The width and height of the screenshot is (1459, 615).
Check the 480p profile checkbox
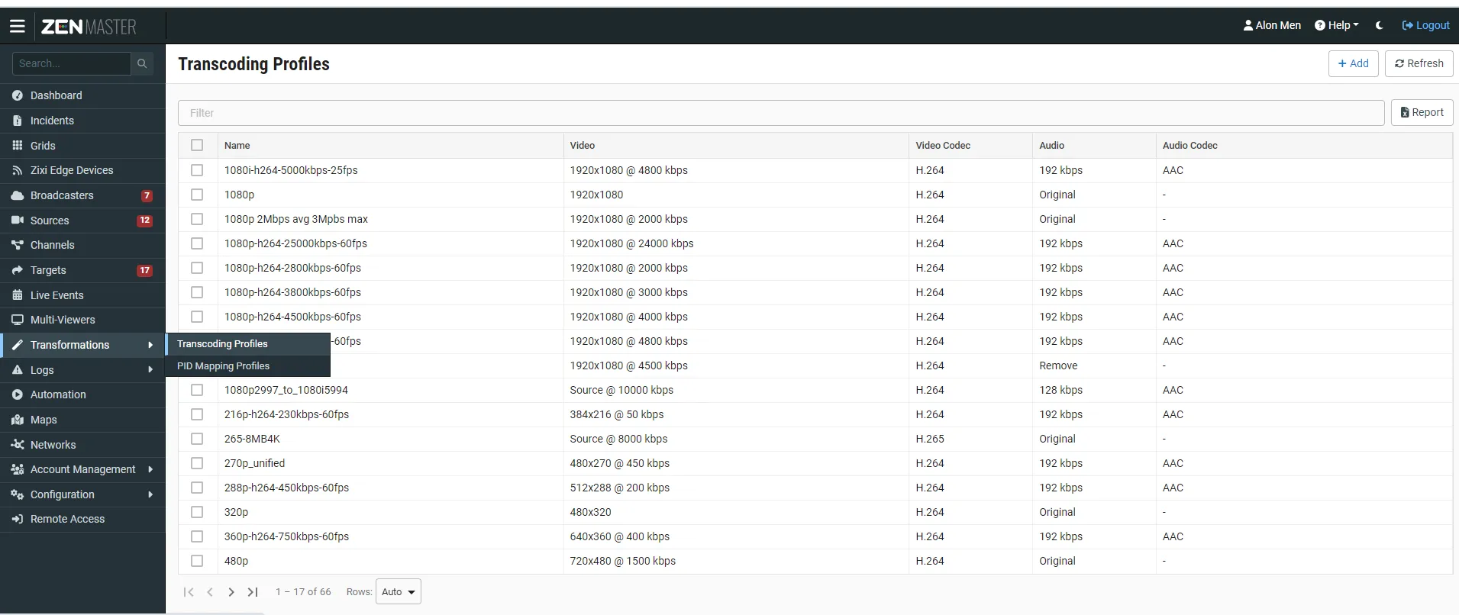point(197,561)
